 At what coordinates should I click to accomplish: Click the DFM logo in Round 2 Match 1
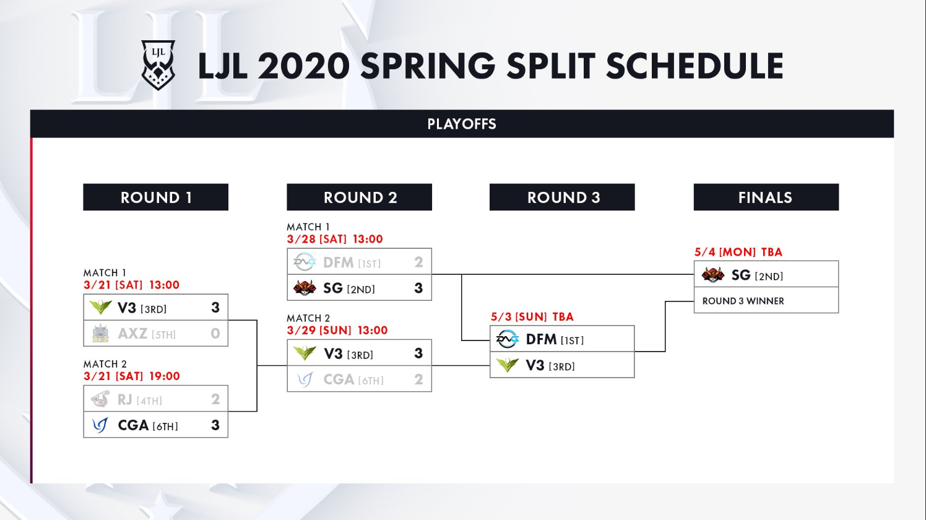pos(305,262)
